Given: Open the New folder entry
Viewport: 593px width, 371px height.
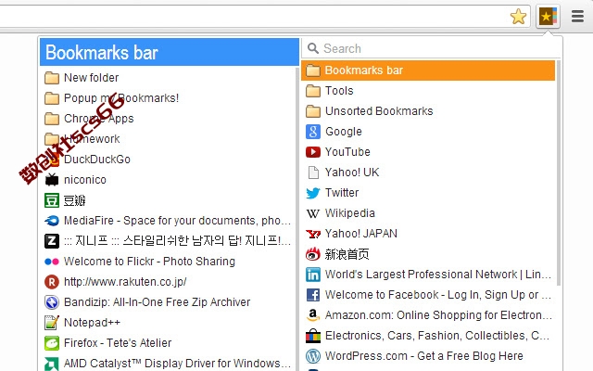Looking at the screenshot, I should tap(169, 78).
